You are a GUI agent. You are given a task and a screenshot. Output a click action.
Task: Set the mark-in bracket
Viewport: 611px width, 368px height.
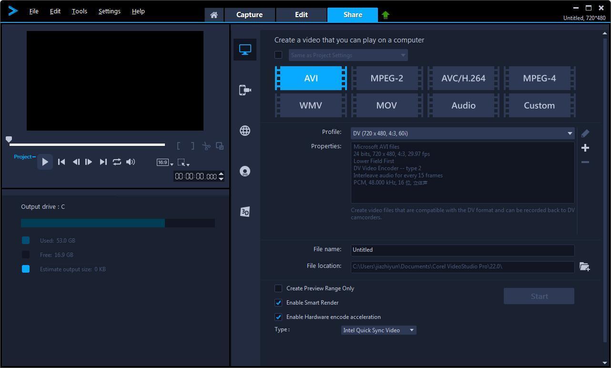[179, 146]
